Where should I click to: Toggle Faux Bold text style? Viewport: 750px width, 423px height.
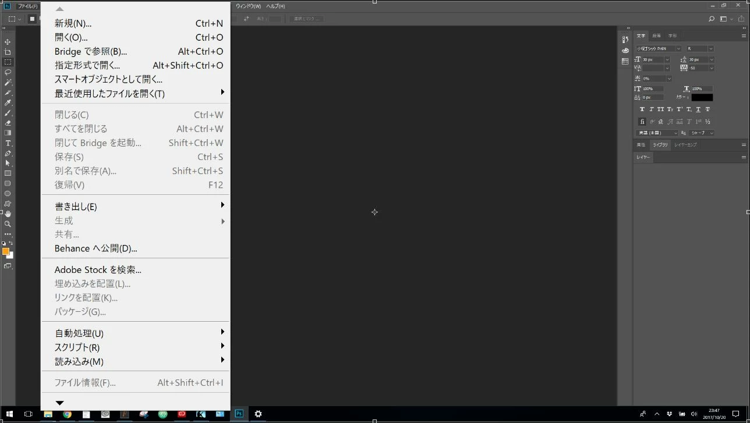(642, 109)
